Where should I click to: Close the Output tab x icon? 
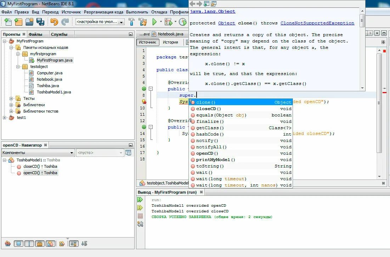[202, 192]
